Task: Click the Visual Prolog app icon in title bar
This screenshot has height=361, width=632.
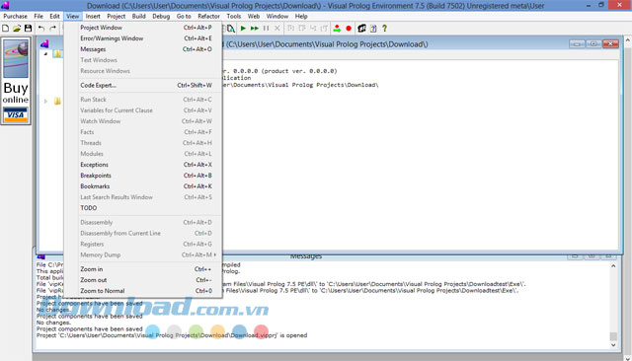Action: 5,5
